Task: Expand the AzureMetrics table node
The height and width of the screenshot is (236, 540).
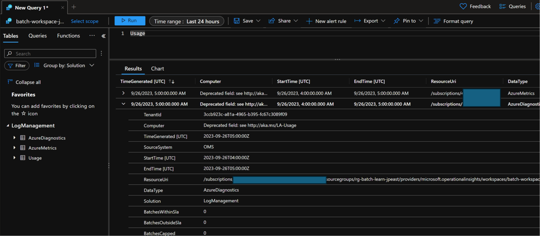Action: (14, 148)
